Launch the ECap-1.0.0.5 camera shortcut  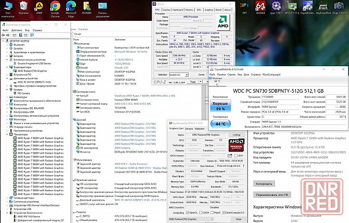[339, 8]
